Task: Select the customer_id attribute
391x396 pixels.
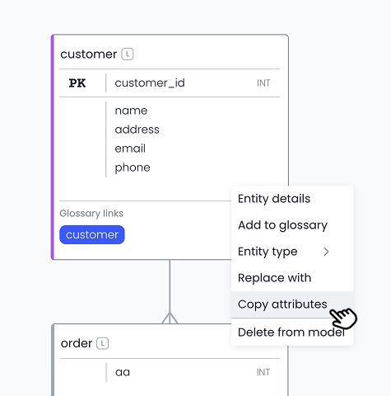Action: 150,82
